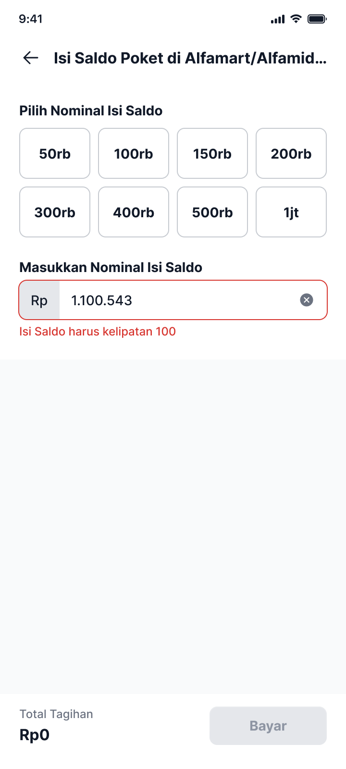Pick the 150rb nominal chip
346x769 pixels.
(x=212, y=153)
